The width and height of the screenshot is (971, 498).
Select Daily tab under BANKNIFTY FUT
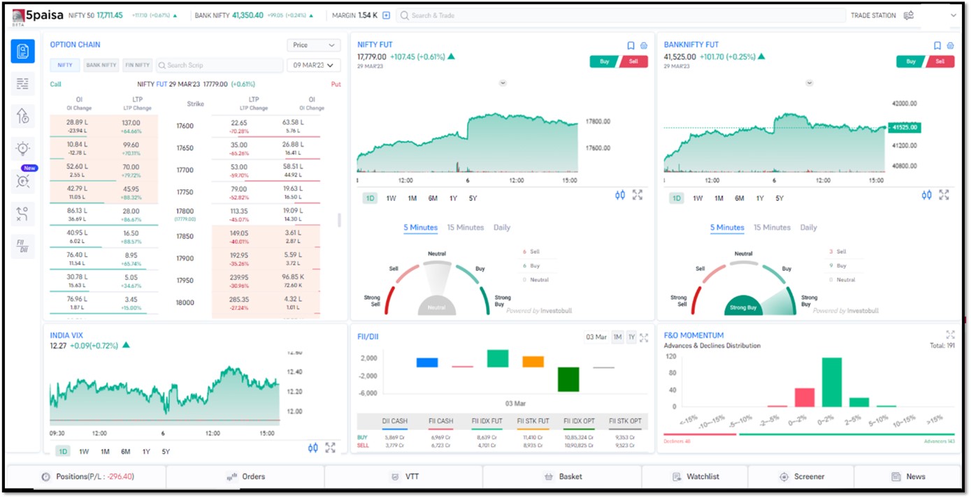(x=809, y=228)
